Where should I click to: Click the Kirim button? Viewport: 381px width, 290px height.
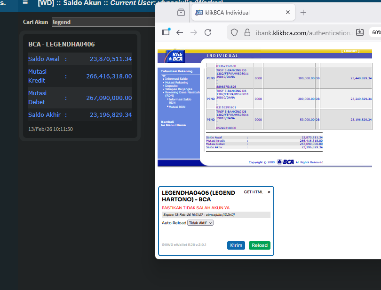point(236,245)
